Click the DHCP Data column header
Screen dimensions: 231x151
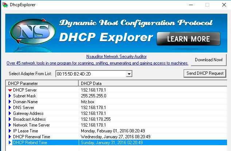(x=153, y=84)
